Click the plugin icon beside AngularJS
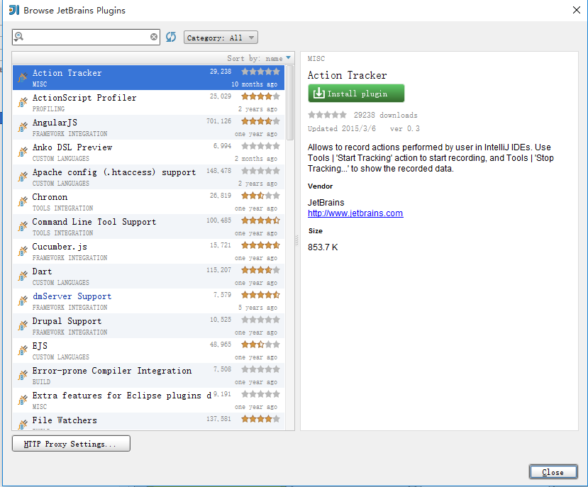Image resolution: width=588 pixels, height=487 pixels. point(23,127)
